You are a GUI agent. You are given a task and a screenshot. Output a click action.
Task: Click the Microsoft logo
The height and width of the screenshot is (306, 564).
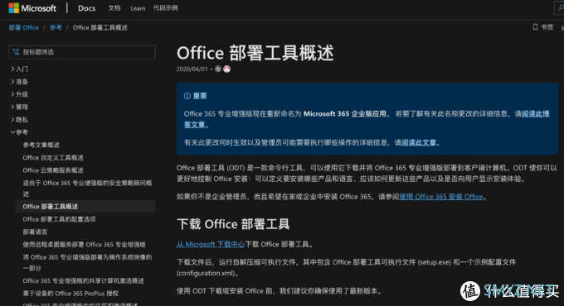pyautogui.click(x=32, y=8)
